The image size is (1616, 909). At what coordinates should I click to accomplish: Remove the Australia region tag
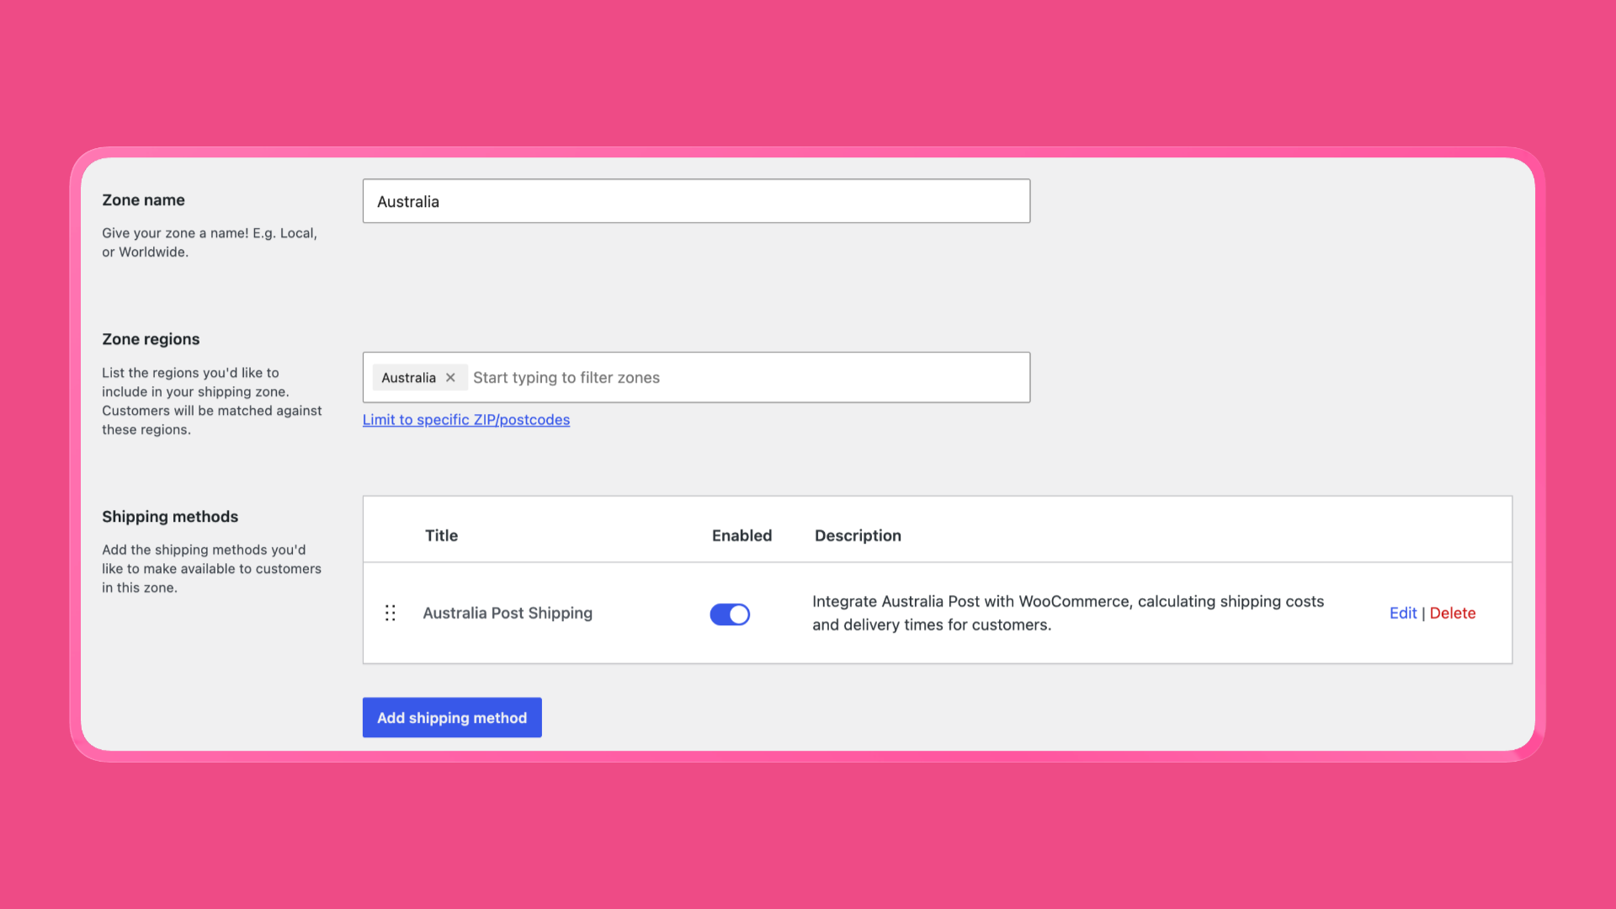click(450, 378)
